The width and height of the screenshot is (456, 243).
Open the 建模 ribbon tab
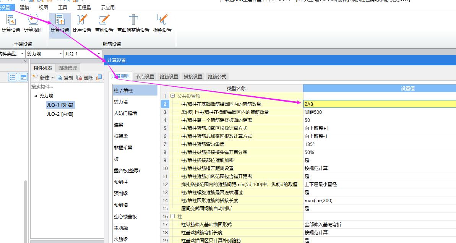(24, 7)
